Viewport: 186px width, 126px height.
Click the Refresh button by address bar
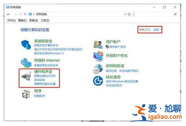(129, 14)
